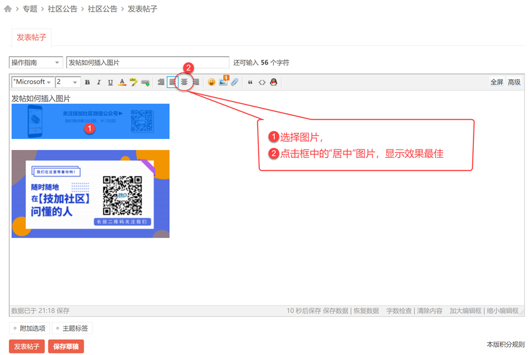Apply italic formatting with the I icon

(x=99, y=82)
